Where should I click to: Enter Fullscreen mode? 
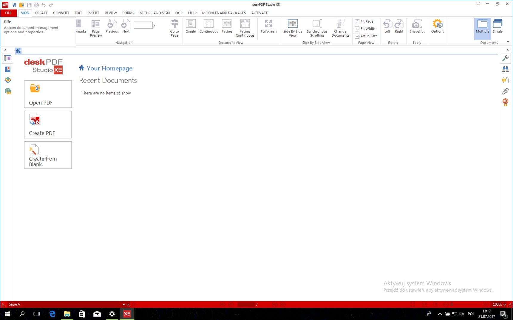[x=268, y=26]
